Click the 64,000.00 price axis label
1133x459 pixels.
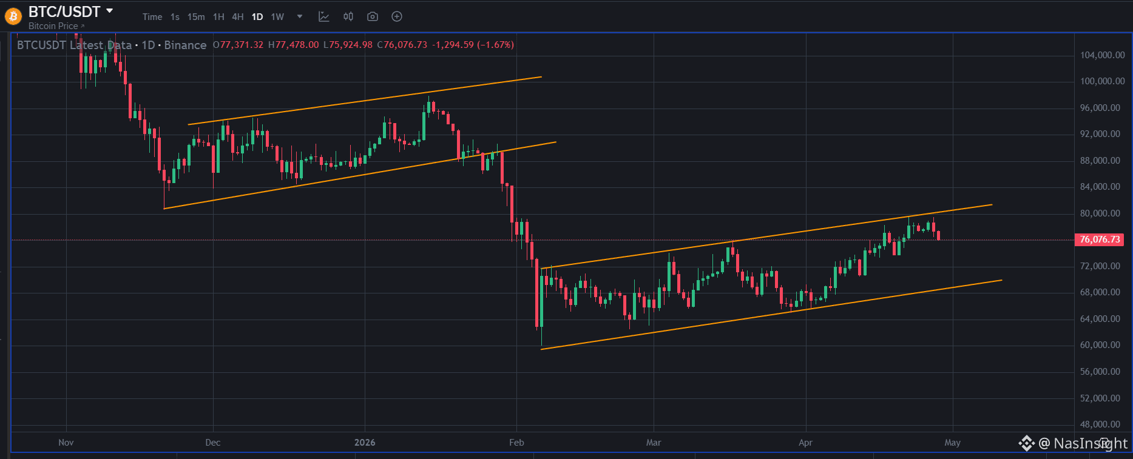coord(1100,319)
